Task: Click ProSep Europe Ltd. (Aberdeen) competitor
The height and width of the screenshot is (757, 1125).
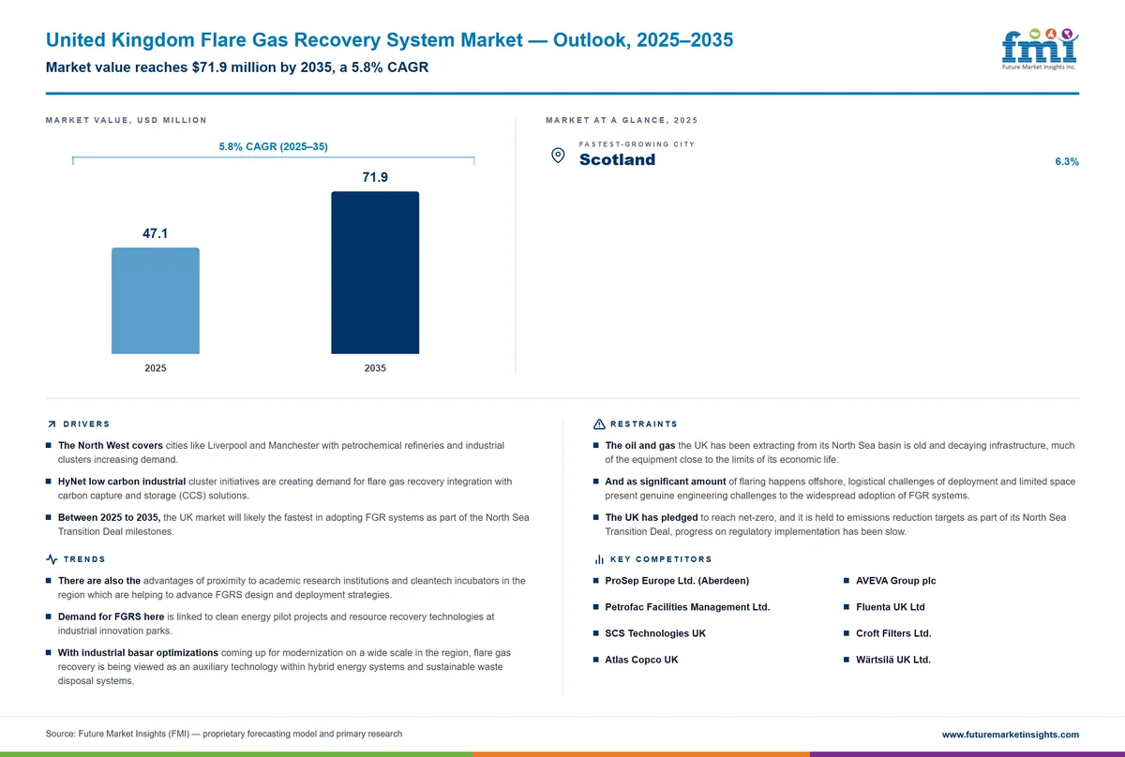Action: (x=677, y=581)
